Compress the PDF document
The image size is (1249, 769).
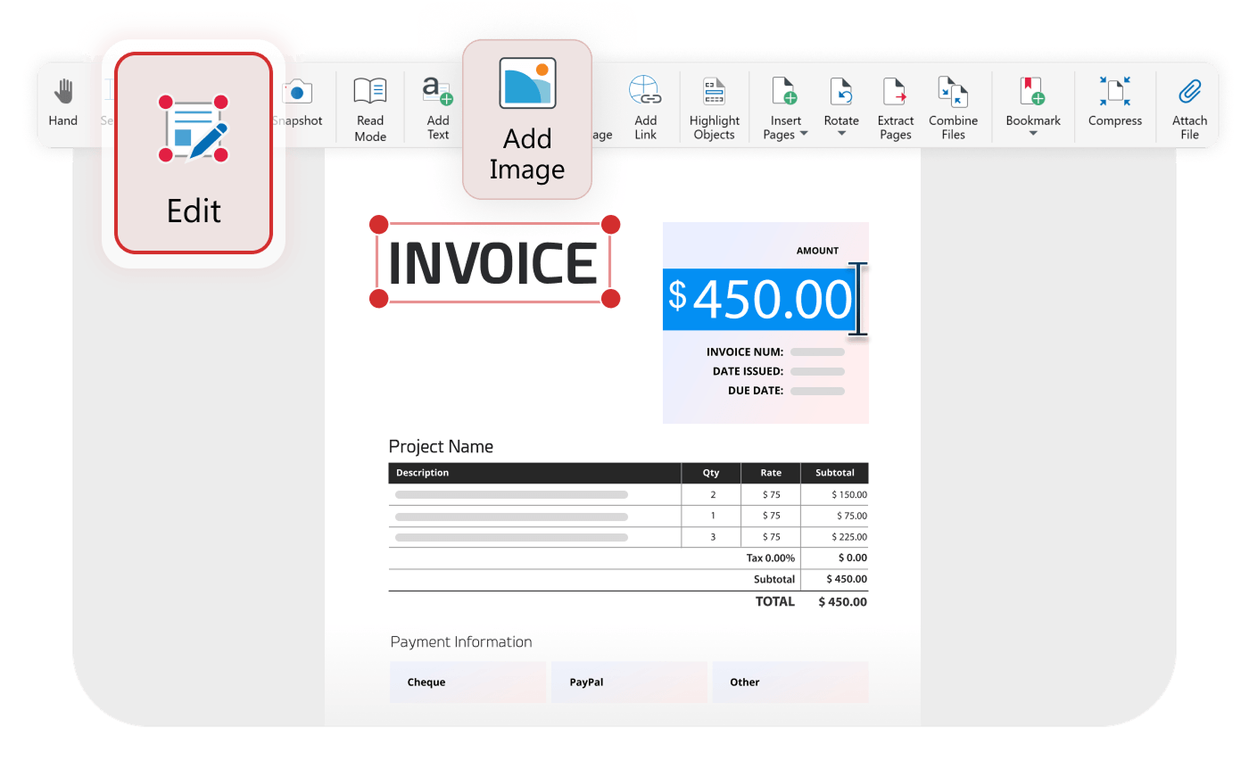(x=1114, y=103)
